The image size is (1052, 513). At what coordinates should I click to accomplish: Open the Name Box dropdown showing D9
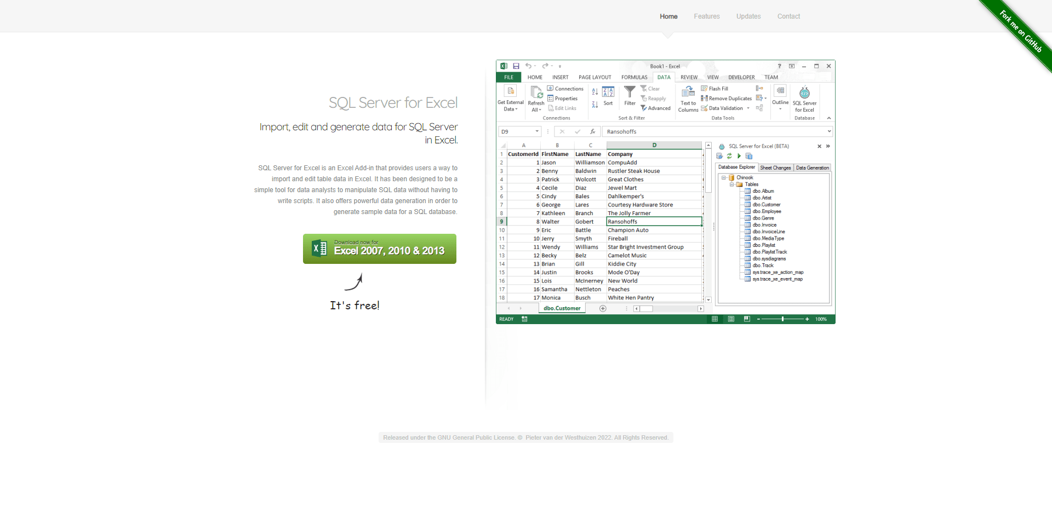coord(537,131)
